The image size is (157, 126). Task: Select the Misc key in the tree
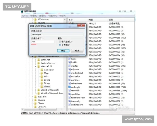[x=46, y=76]
